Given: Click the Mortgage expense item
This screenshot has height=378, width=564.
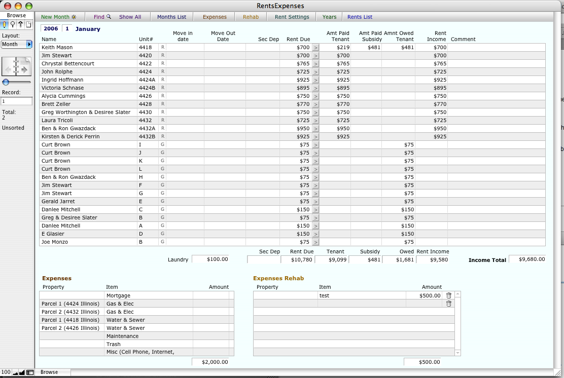Looking at the screenshot, I should [149, 295].
